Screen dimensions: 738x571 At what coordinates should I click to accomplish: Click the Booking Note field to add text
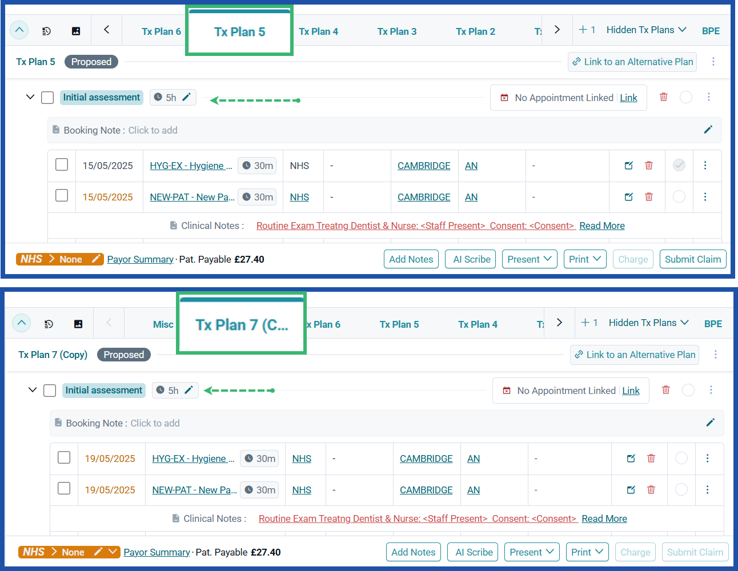pos(153,130)
